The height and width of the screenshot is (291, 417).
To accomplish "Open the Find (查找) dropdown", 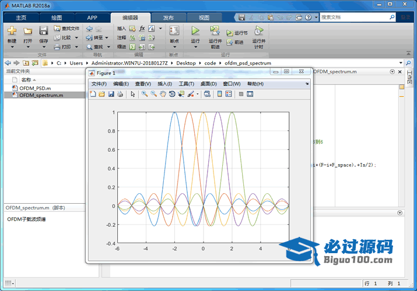I will [107, 47].
